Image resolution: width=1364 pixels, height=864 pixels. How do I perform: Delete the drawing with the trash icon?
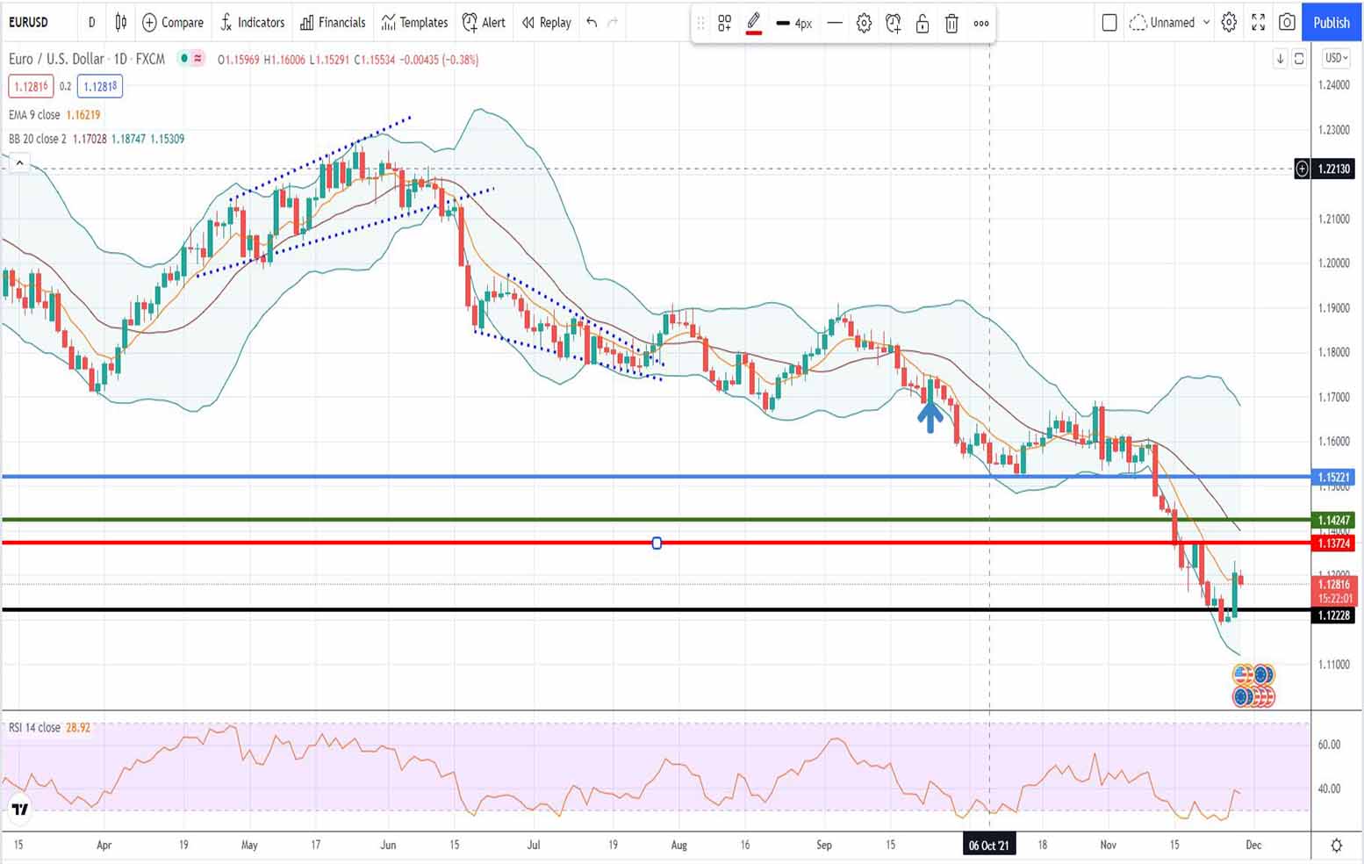coord(951,24)
